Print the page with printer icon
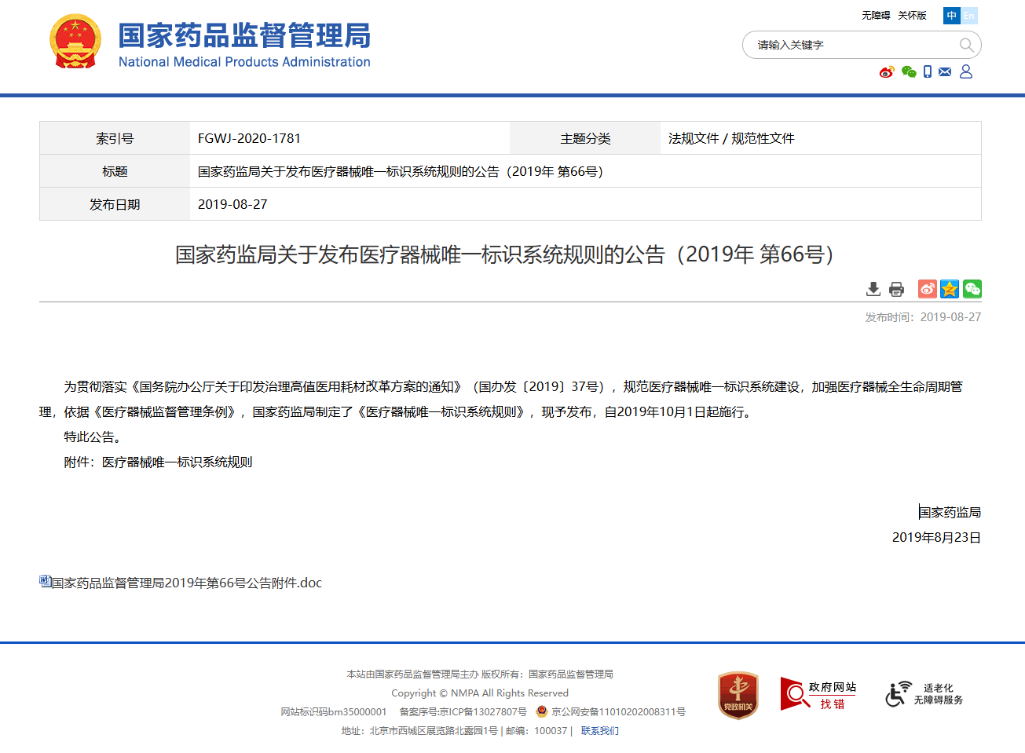 [896, 289]
